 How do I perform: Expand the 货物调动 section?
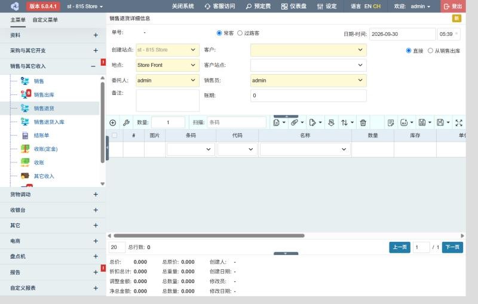[x=53, y=194]
